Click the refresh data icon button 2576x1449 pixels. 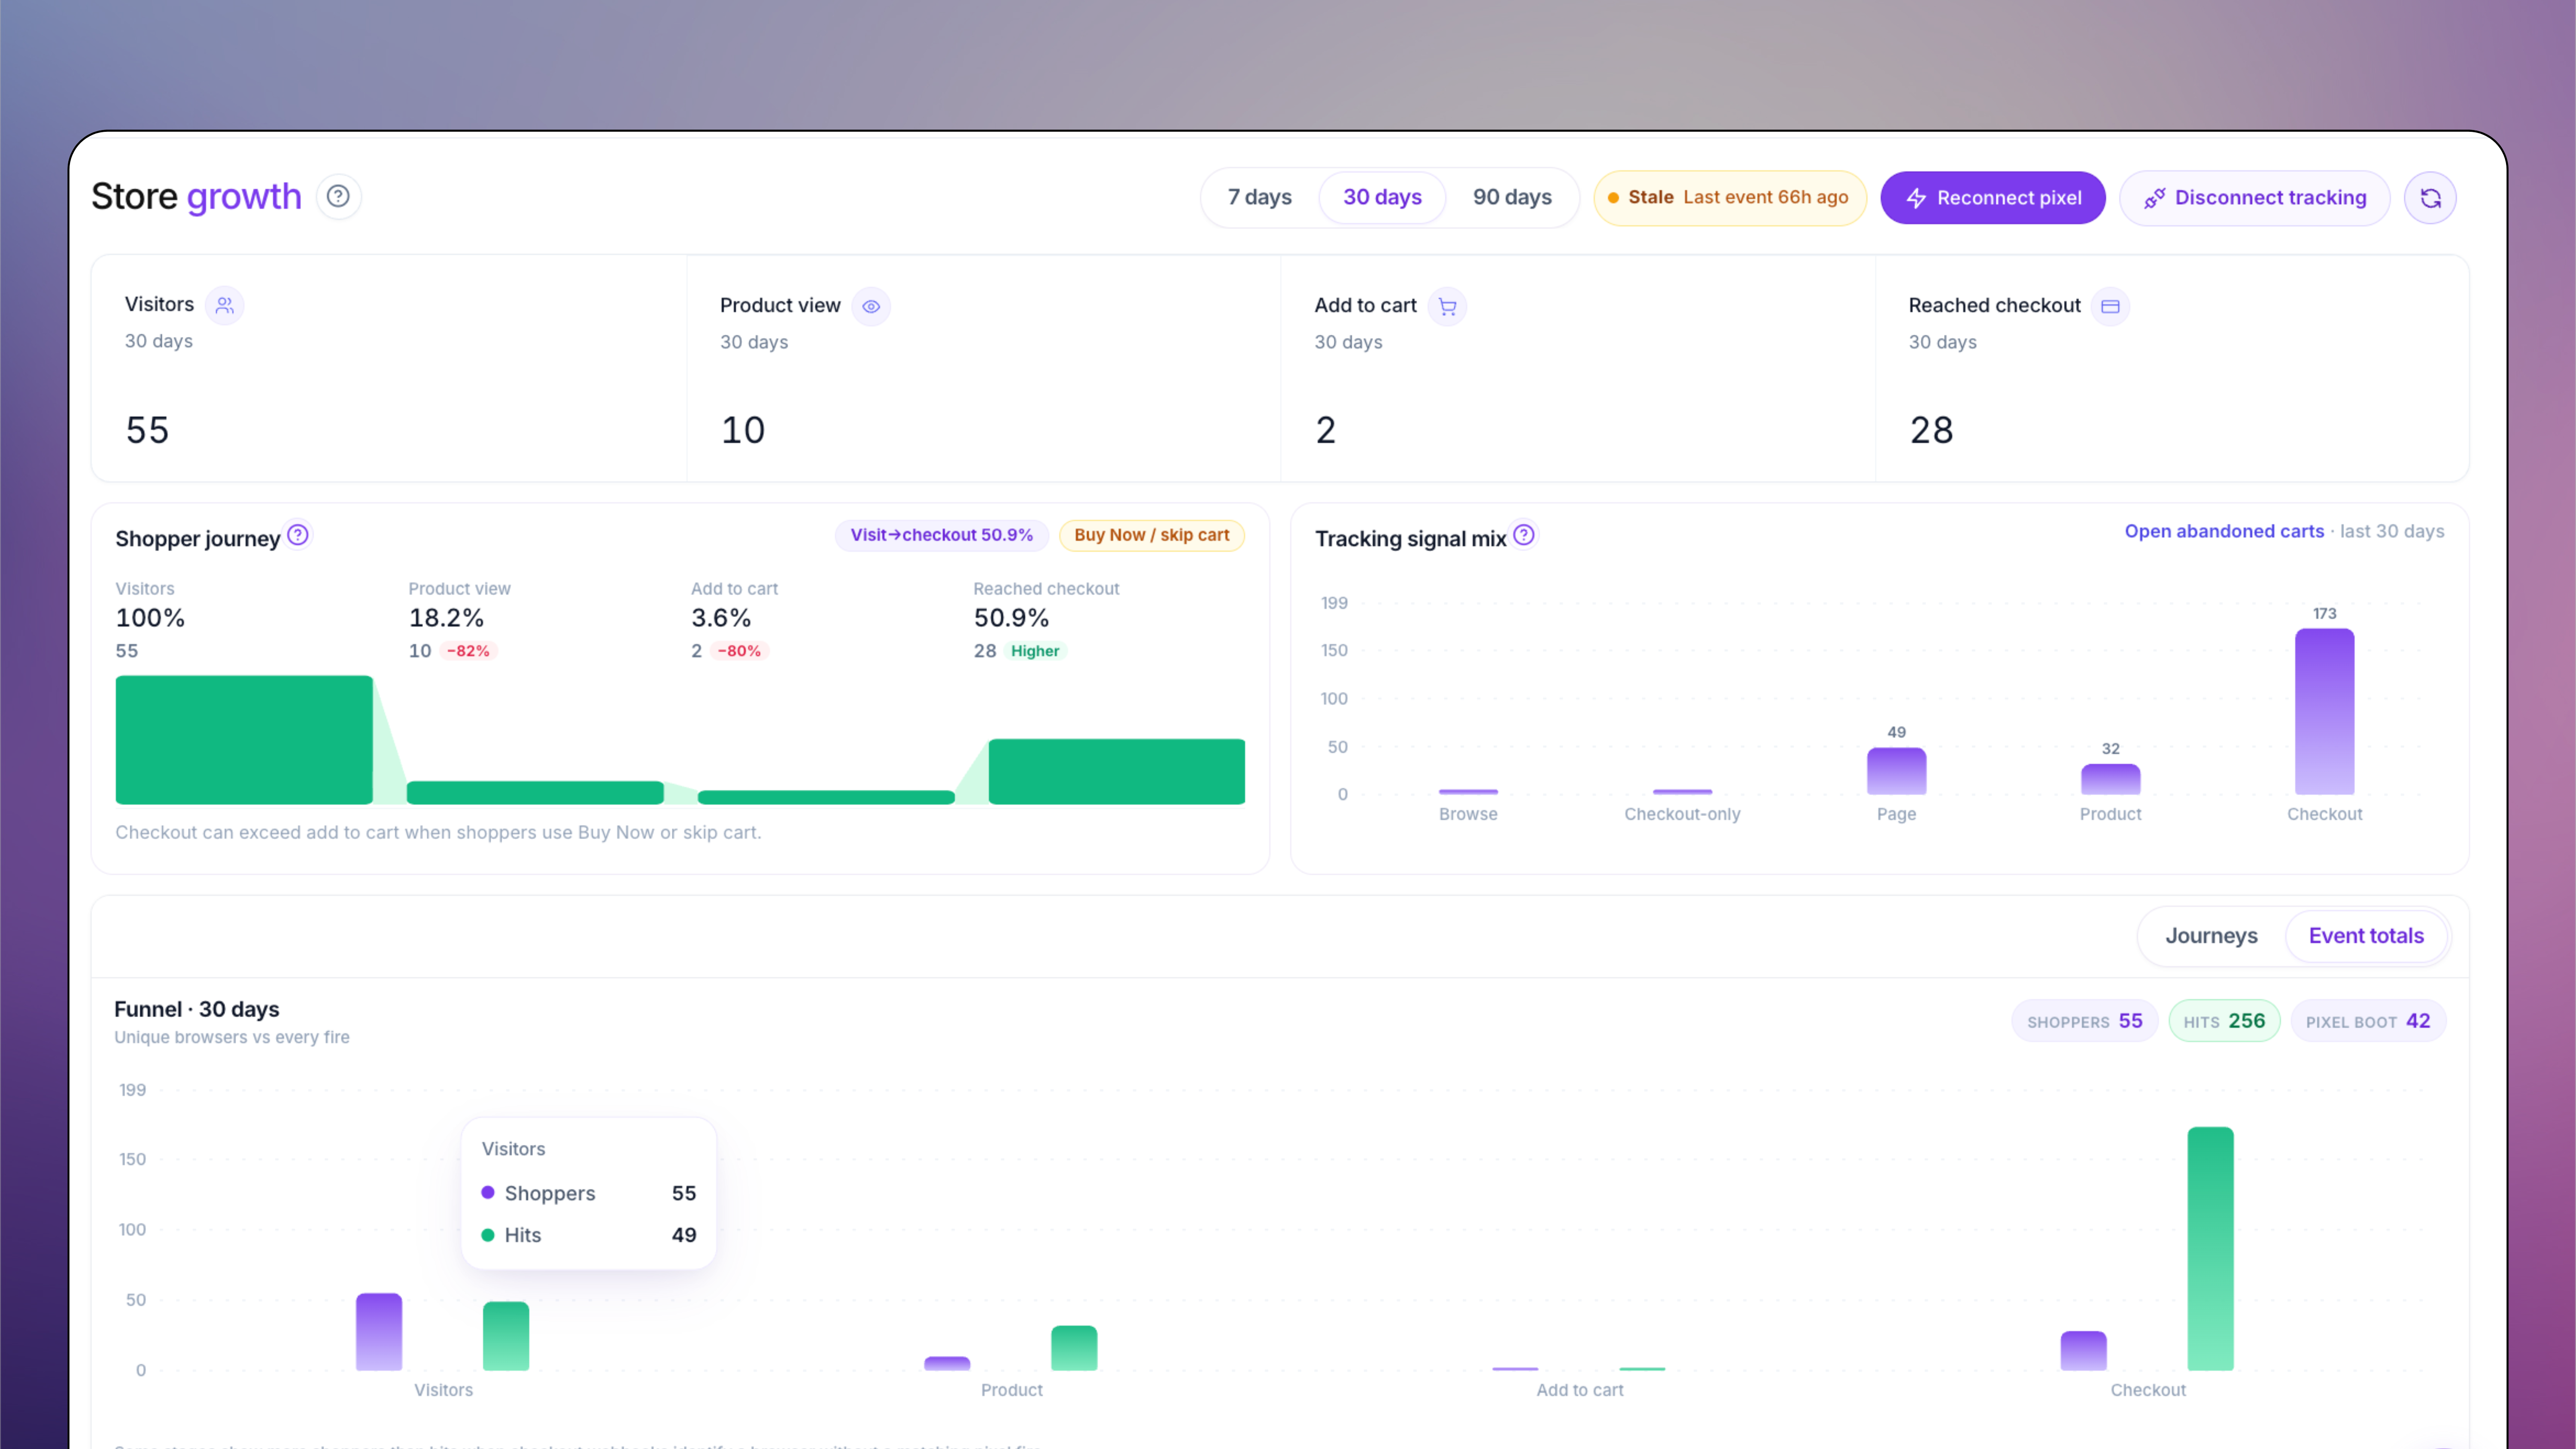pos(2430,198)
